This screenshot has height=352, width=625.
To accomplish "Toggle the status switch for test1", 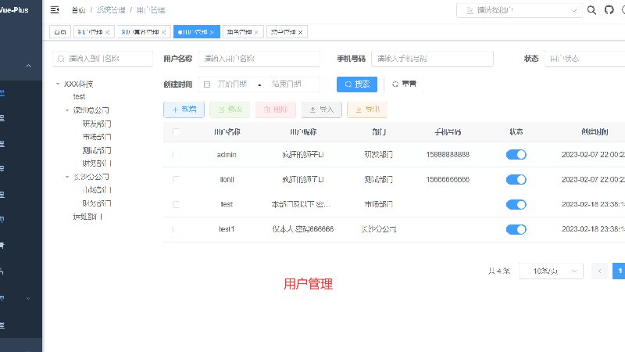I will [x=516, y=229].
